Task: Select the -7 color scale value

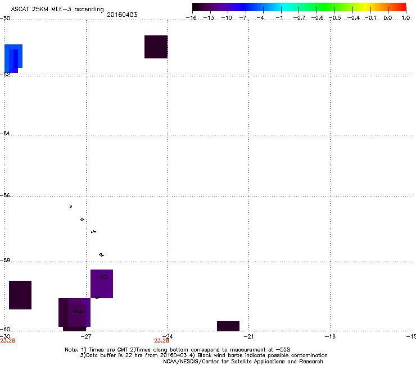Action: click(243, 18)
